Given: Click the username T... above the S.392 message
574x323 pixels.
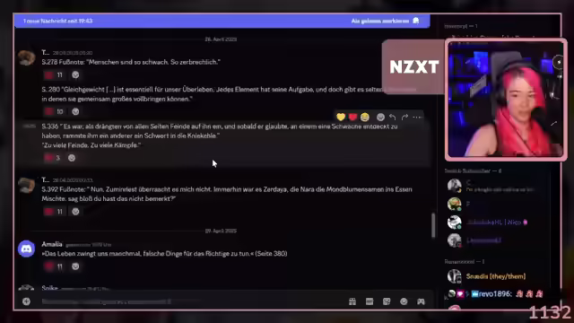Looking at the screenshot, I should click(x=46, y=179).
